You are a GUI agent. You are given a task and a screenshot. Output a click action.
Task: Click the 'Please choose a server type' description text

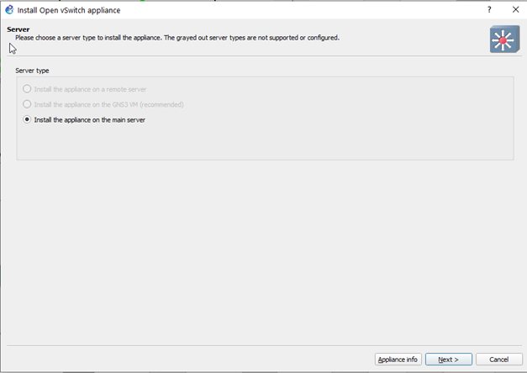177,38
